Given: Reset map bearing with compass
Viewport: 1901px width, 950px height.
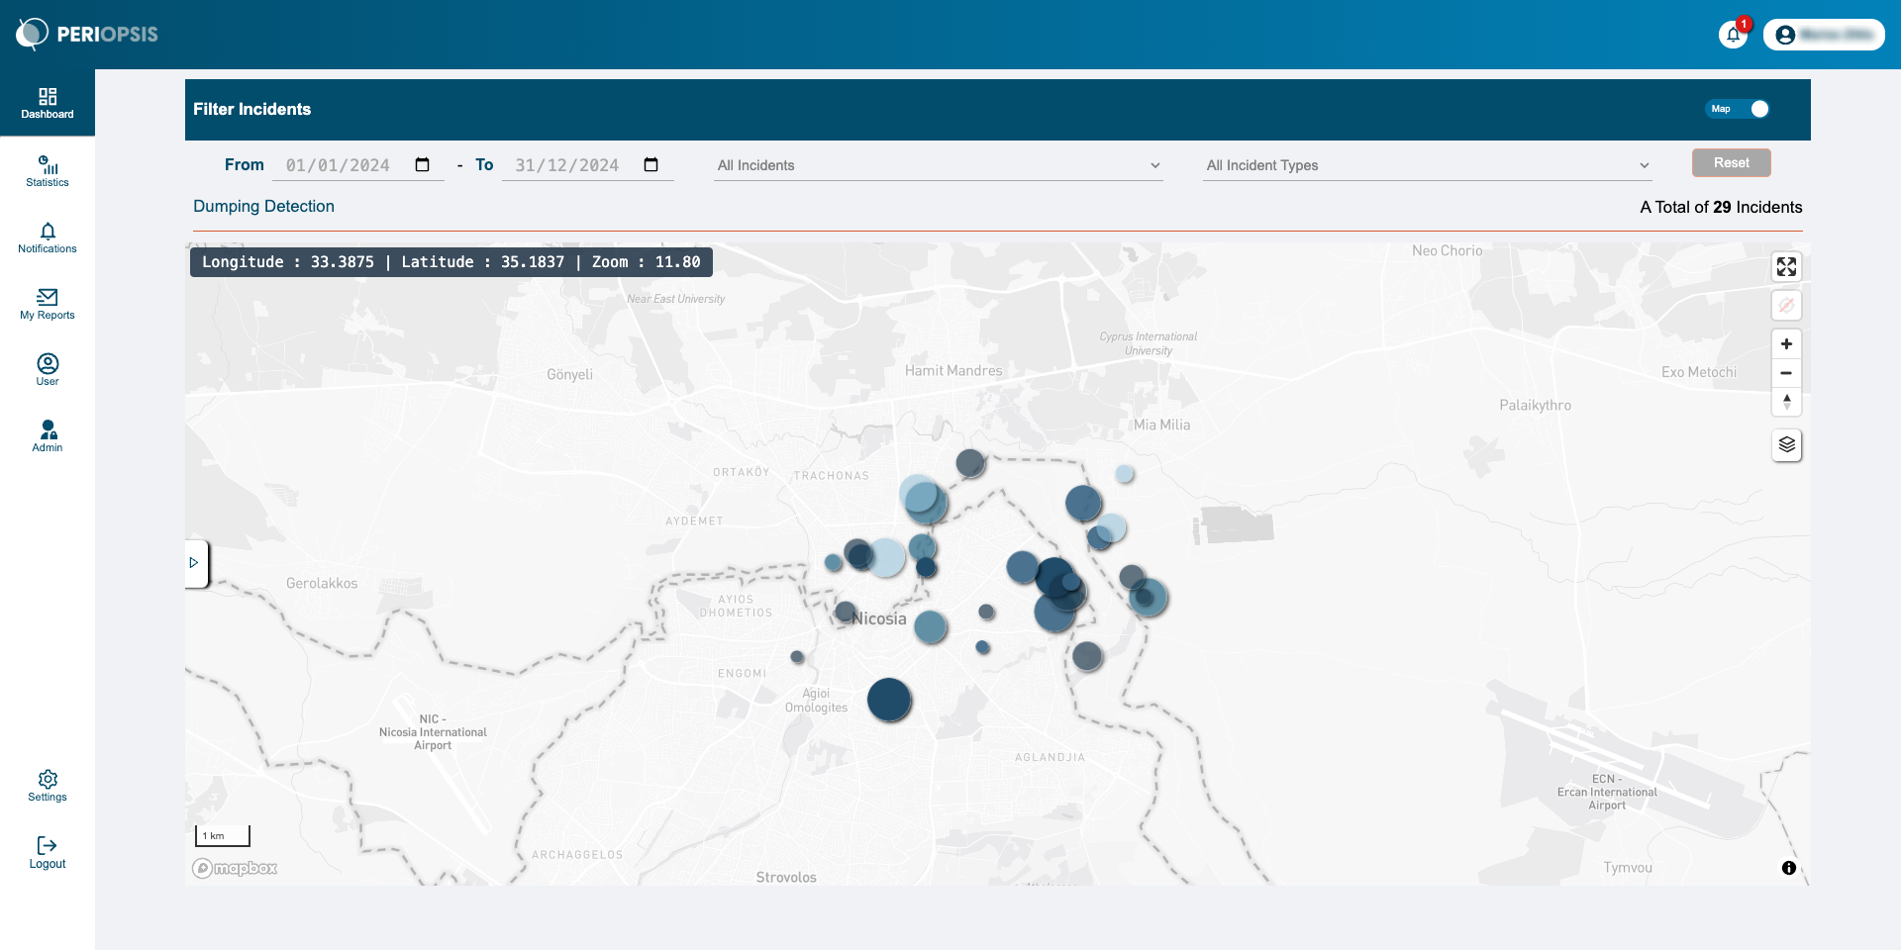Looking at the screenshot, I should point(1786,402).
